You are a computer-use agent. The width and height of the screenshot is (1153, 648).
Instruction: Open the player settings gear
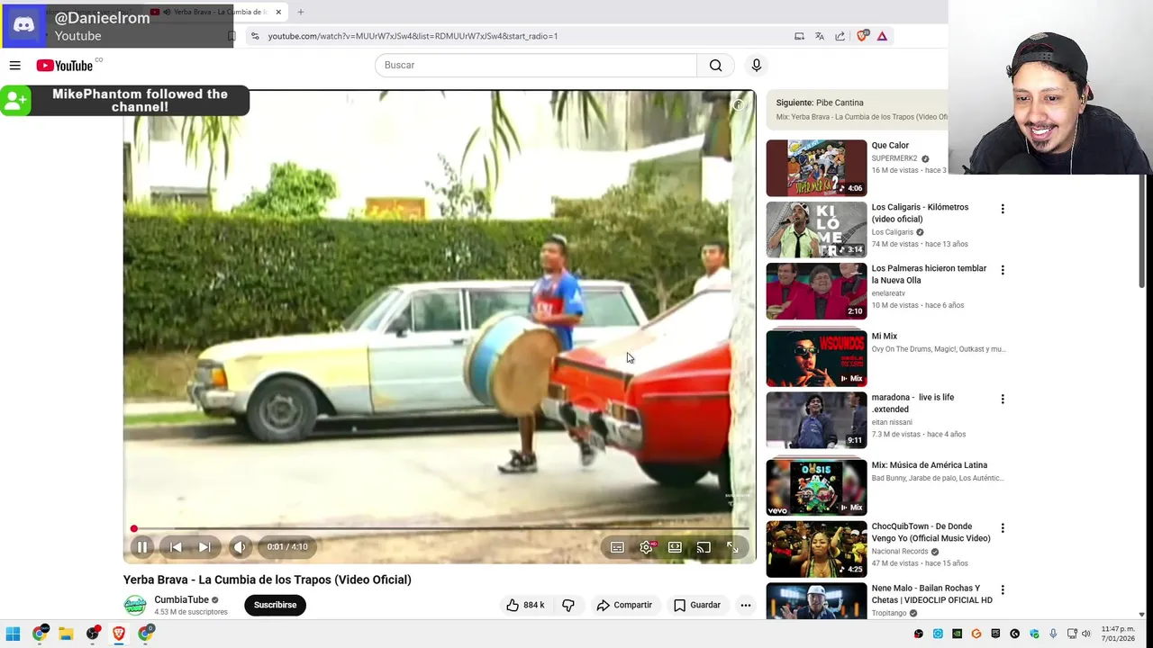pyautogui.click(x=646, y=547)
